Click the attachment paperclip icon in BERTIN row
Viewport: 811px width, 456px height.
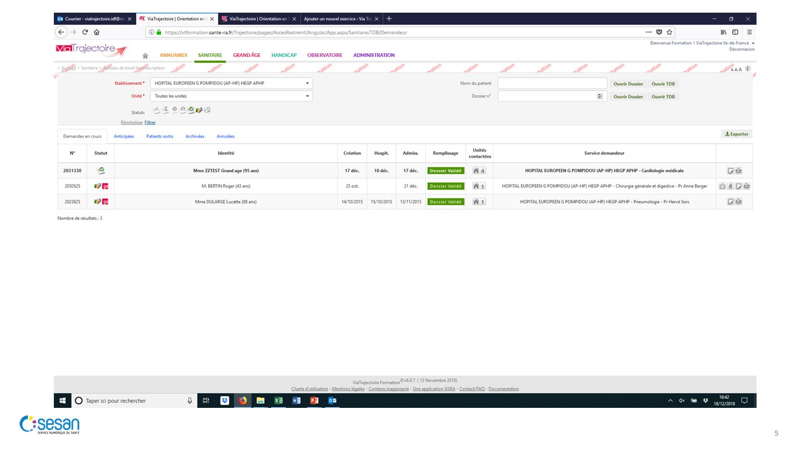(731, 186)
